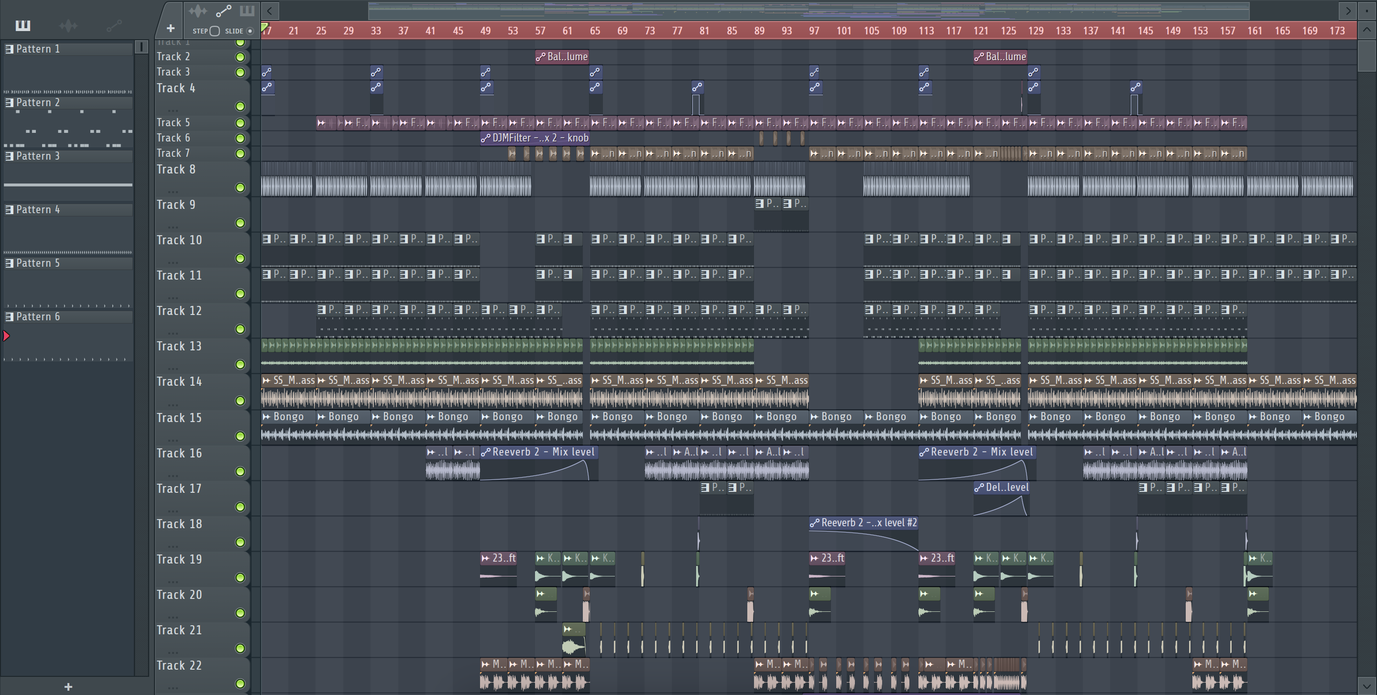Image resolution: width=1377 pixels, height=695 pixels.
Task: Click Track 4 automation clip icon at bar 81
Action: 697,87
